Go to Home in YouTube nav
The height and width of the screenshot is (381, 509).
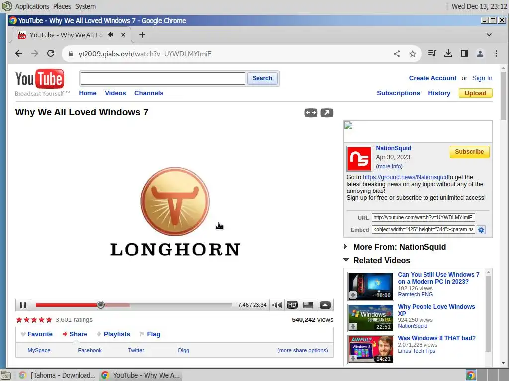point(87,93)
